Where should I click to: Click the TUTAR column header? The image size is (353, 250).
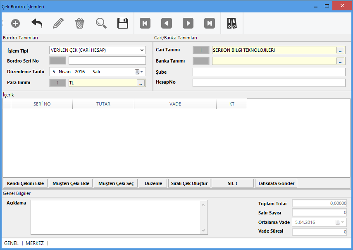pos(103,104)
